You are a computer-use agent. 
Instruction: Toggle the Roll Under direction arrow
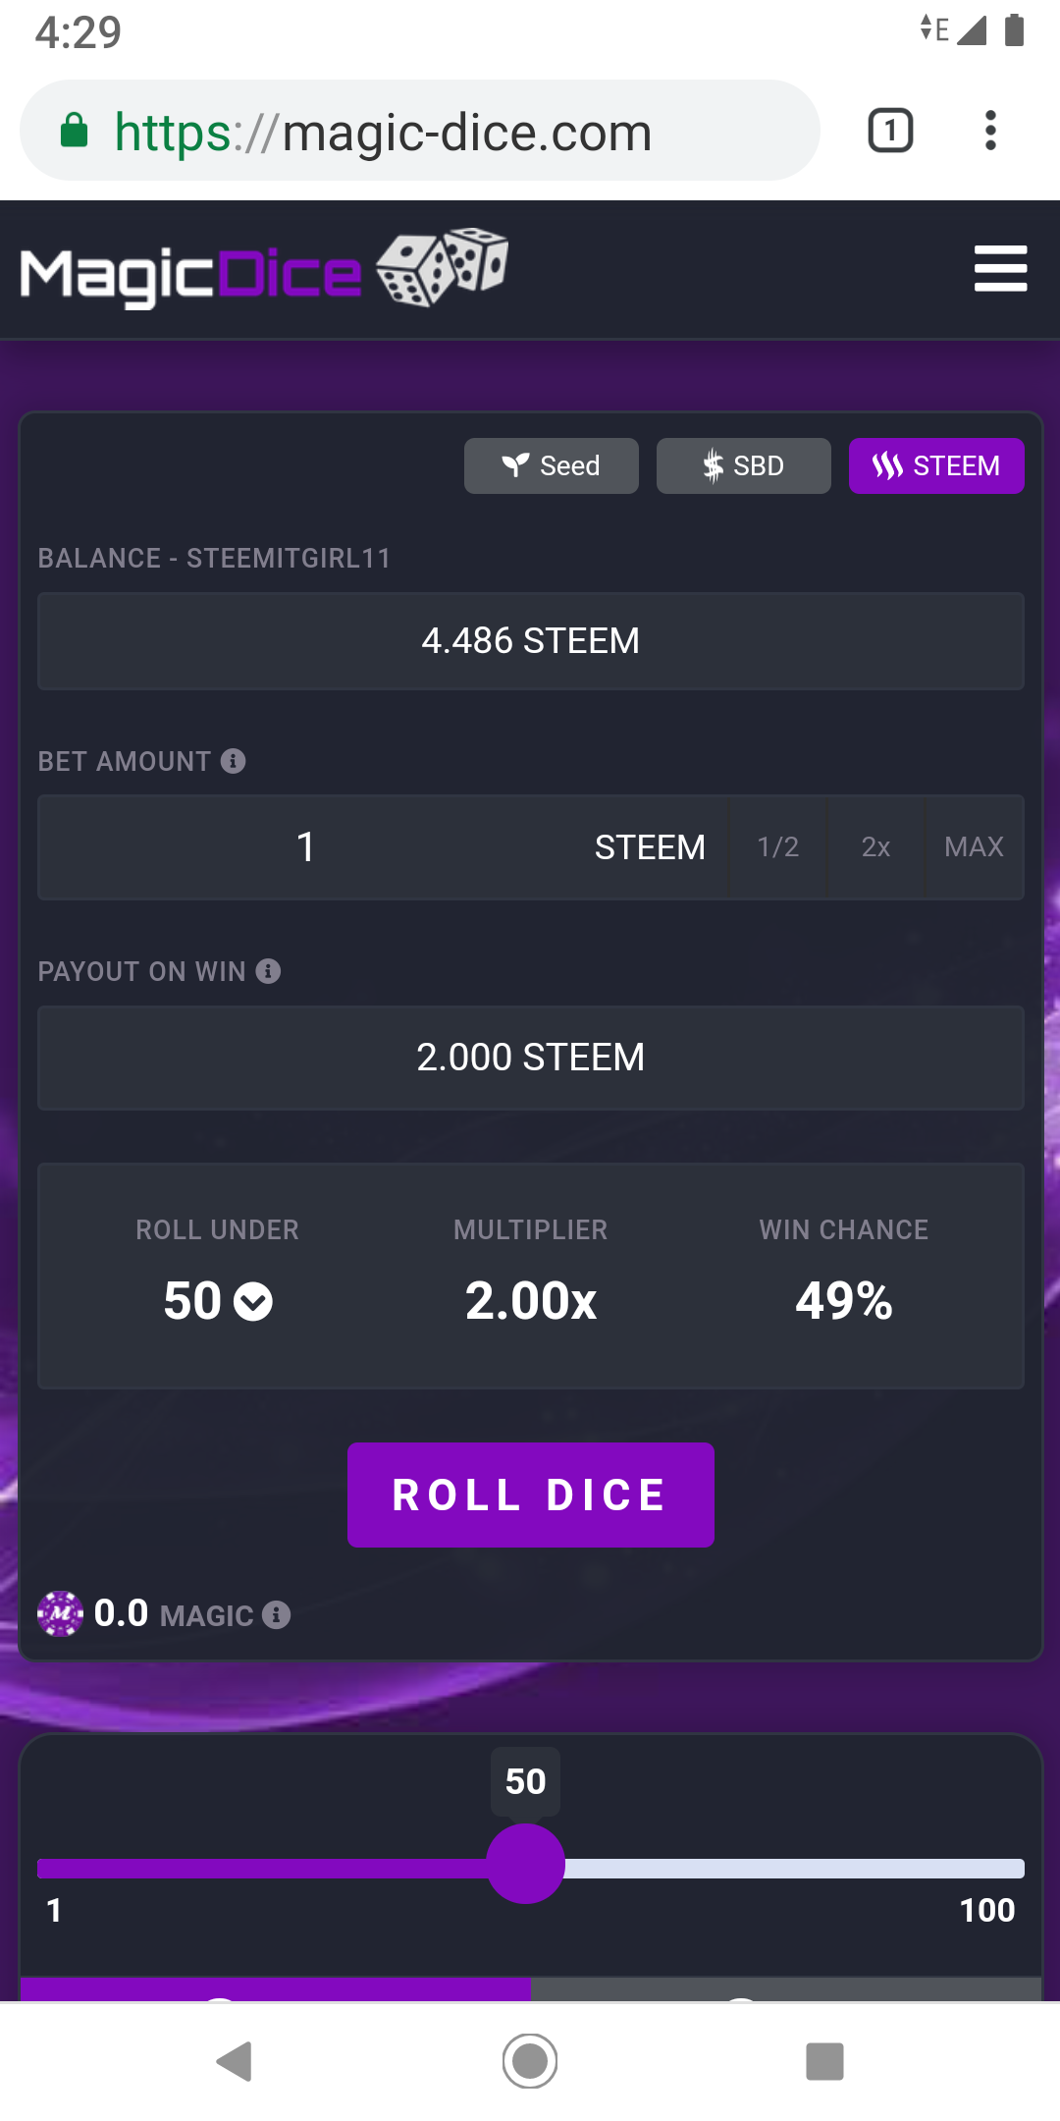(253, 1302)
